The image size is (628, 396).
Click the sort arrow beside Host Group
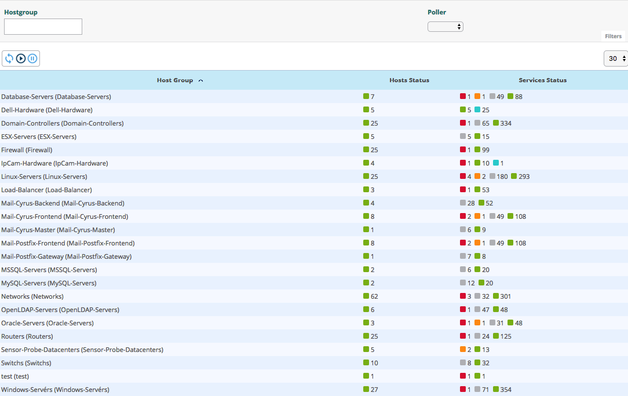[x=200, y=80]
